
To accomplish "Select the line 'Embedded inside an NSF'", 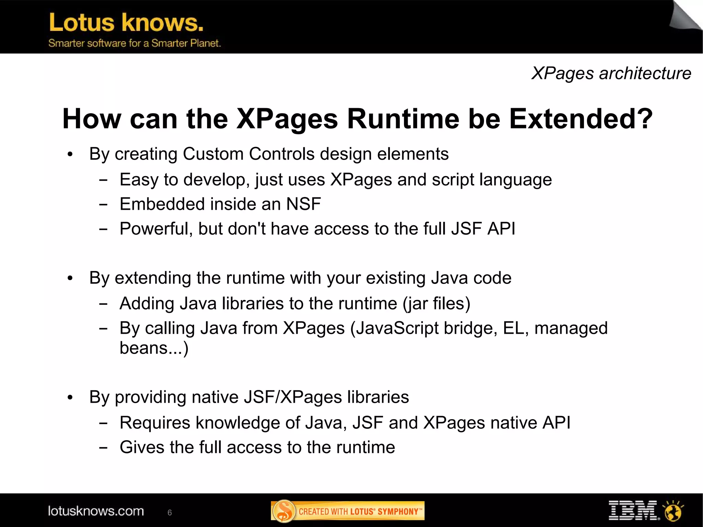I will coord(220,204).
